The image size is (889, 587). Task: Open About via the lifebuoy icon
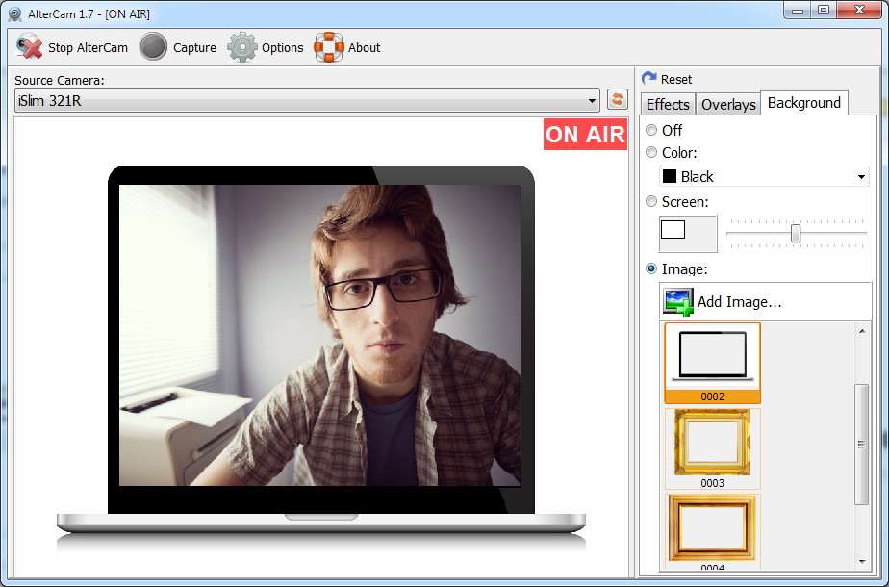[329, 47]
